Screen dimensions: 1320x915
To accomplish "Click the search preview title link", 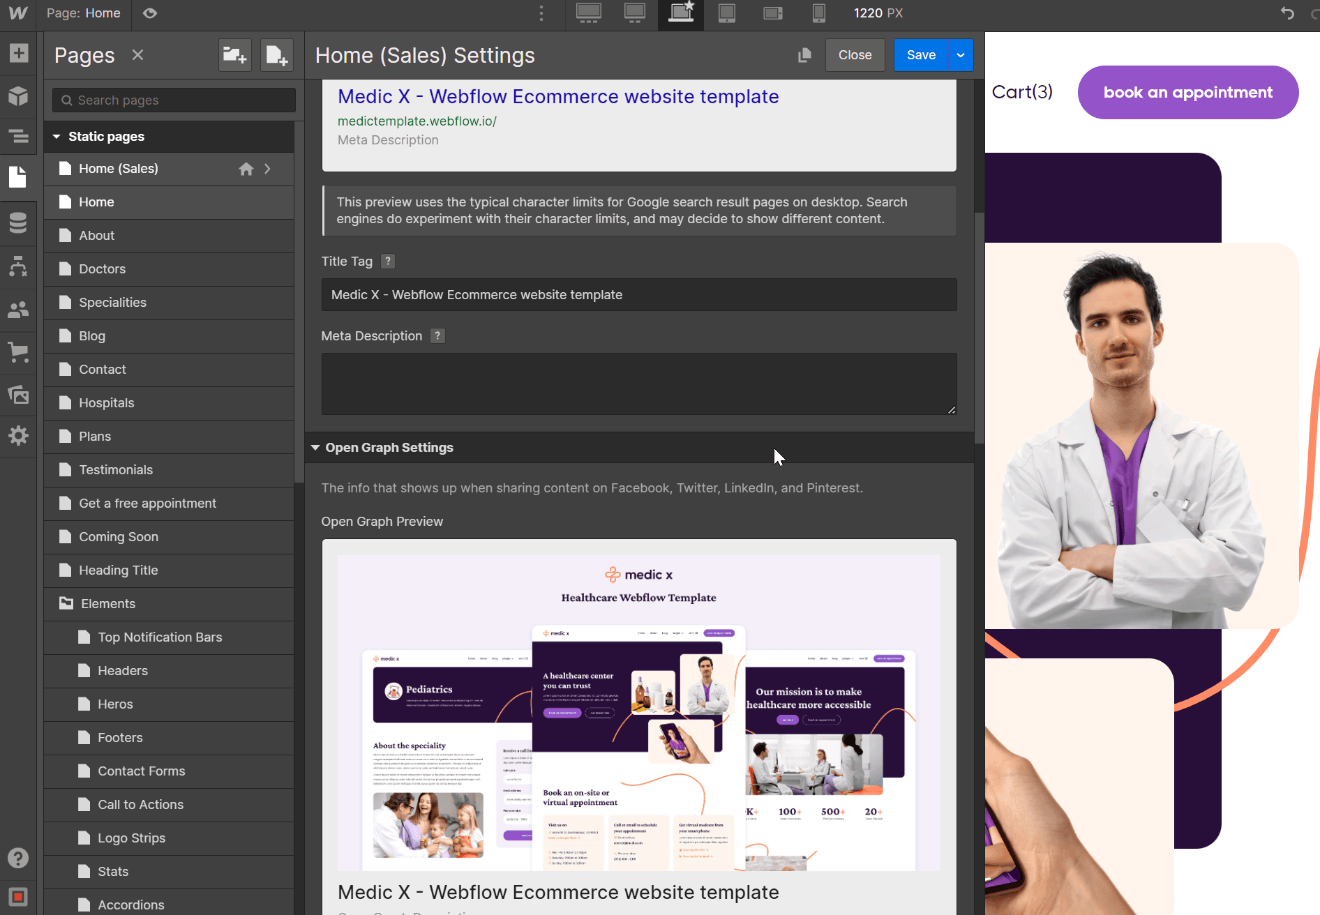I will [558, 97].
